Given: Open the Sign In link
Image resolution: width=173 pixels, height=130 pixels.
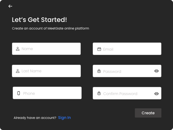Looking at the screenshot, I should (x=64, y=118).
